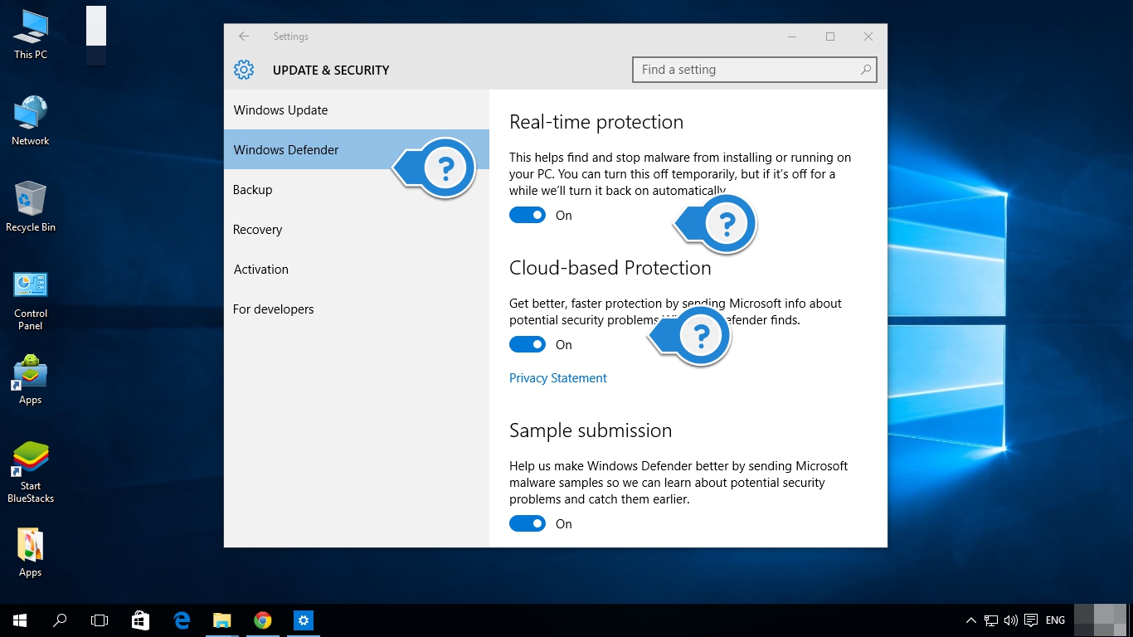
Task: Select the Settings app on the taskbar
Action: [303, 620]
